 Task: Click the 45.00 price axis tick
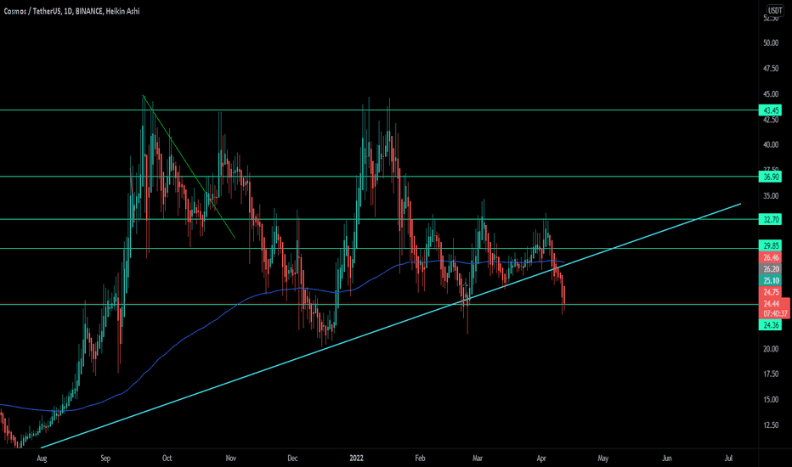(770, 94)
